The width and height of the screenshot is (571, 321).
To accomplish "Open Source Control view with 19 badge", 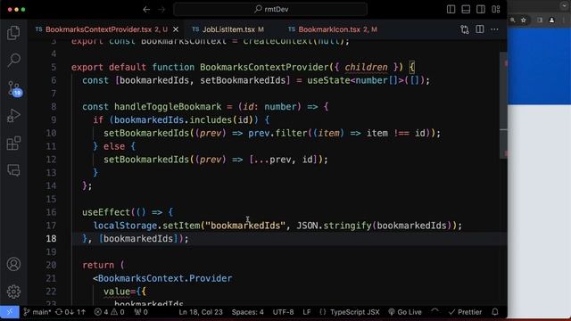I will tap(14, 89).
